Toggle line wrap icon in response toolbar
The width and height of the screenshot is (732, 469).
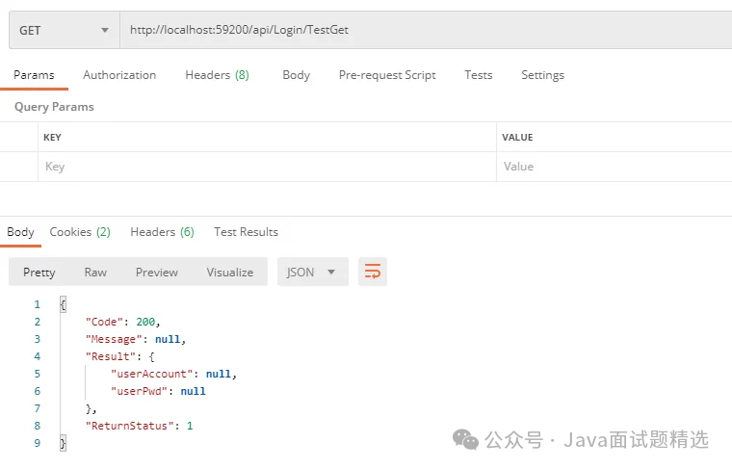[372, 272]
